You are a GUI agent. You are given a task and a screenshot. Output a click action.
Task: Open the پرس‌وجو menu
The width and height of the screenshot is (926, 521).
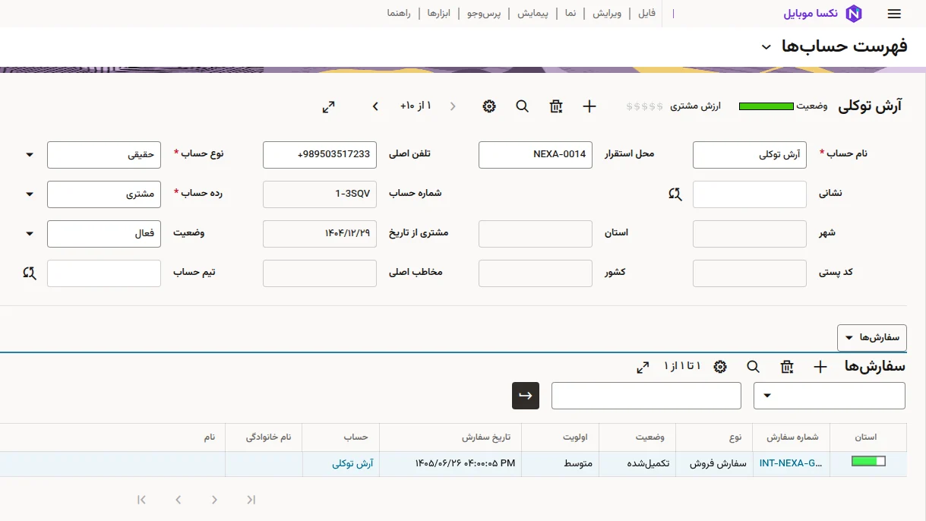pyautogui.click(x=485, y=14)
